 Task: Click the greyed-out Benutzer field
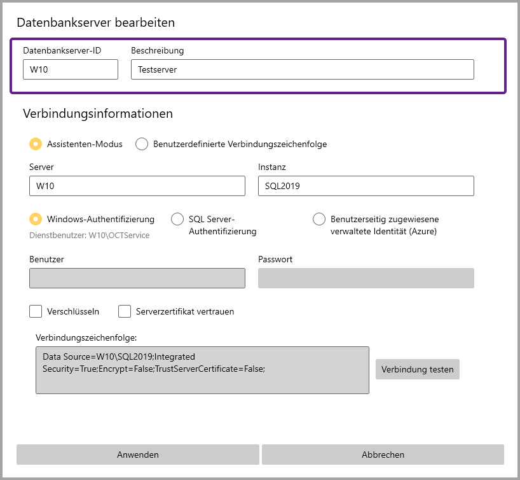point(137,278)
